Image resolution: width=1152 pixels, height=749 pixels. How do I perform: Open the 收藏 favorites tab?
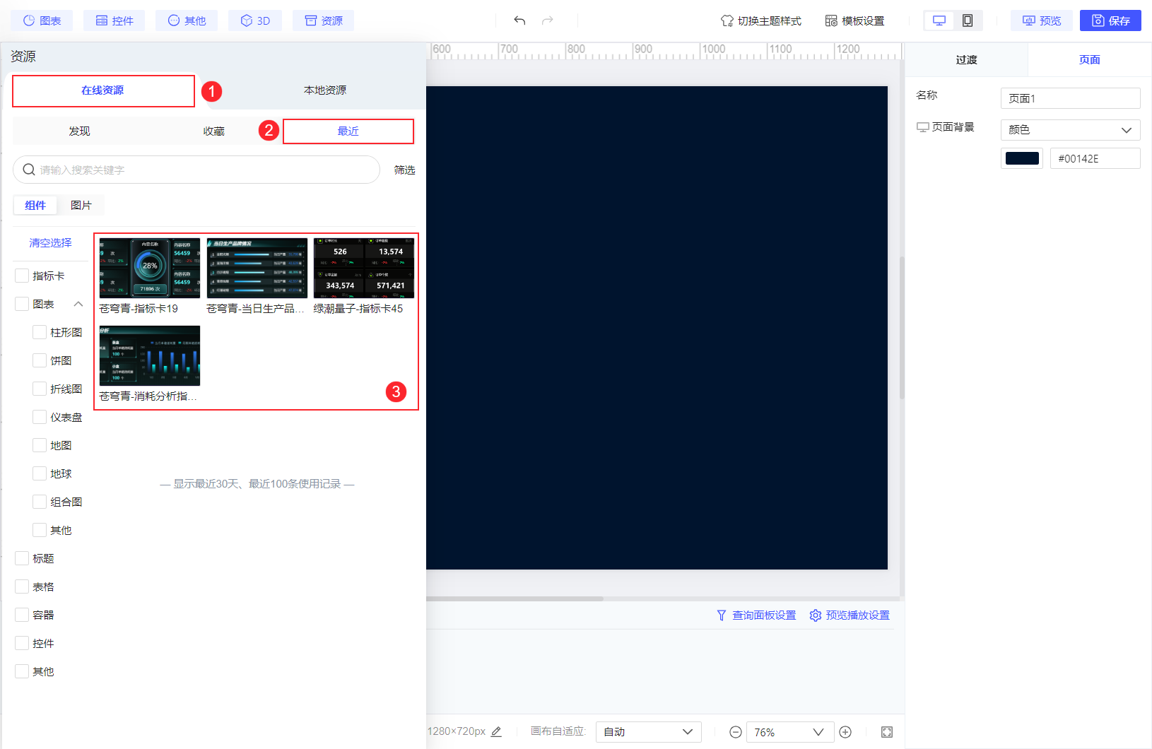(213, 131)
